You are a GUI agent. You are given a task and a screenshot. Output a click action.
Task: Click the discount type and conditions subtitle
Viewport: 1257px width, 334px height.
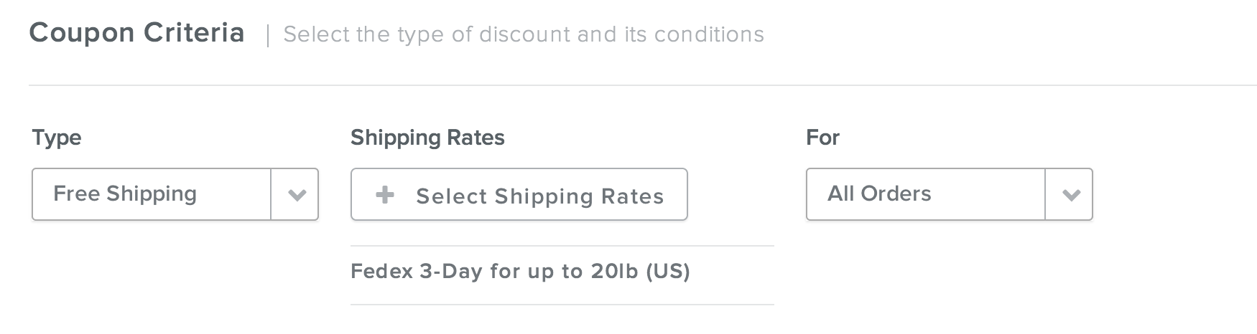click(x=524, y=34)
